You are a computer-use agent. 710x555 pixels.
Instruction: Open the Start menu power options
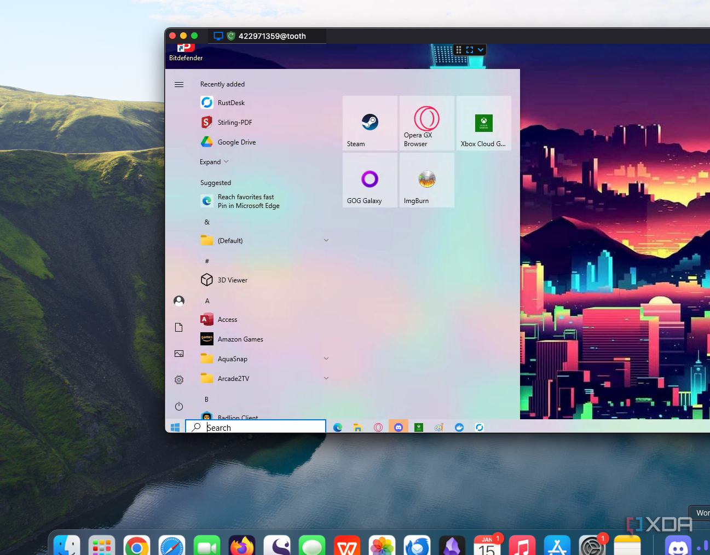179,406
